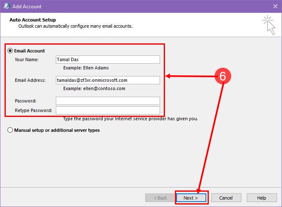The height and width of the screenshot is (207, 282).
Task: Open Help for account setup
Action: click(x=262, y=198)
